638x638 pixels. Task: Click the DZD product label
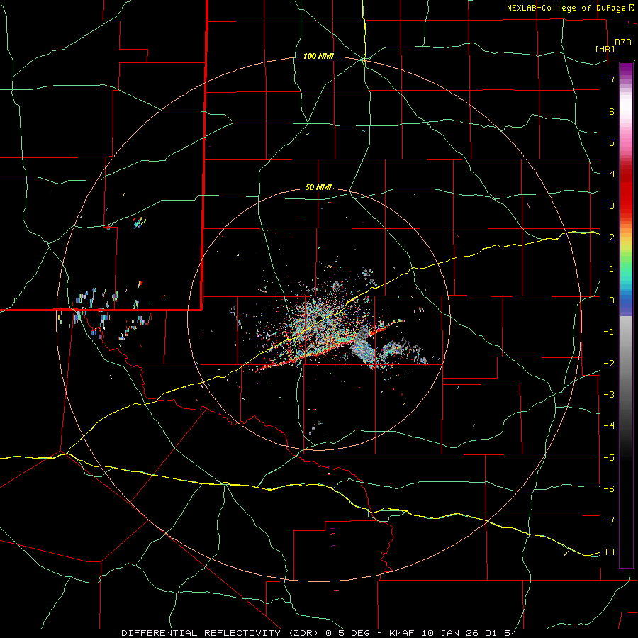tap(623, 43)
